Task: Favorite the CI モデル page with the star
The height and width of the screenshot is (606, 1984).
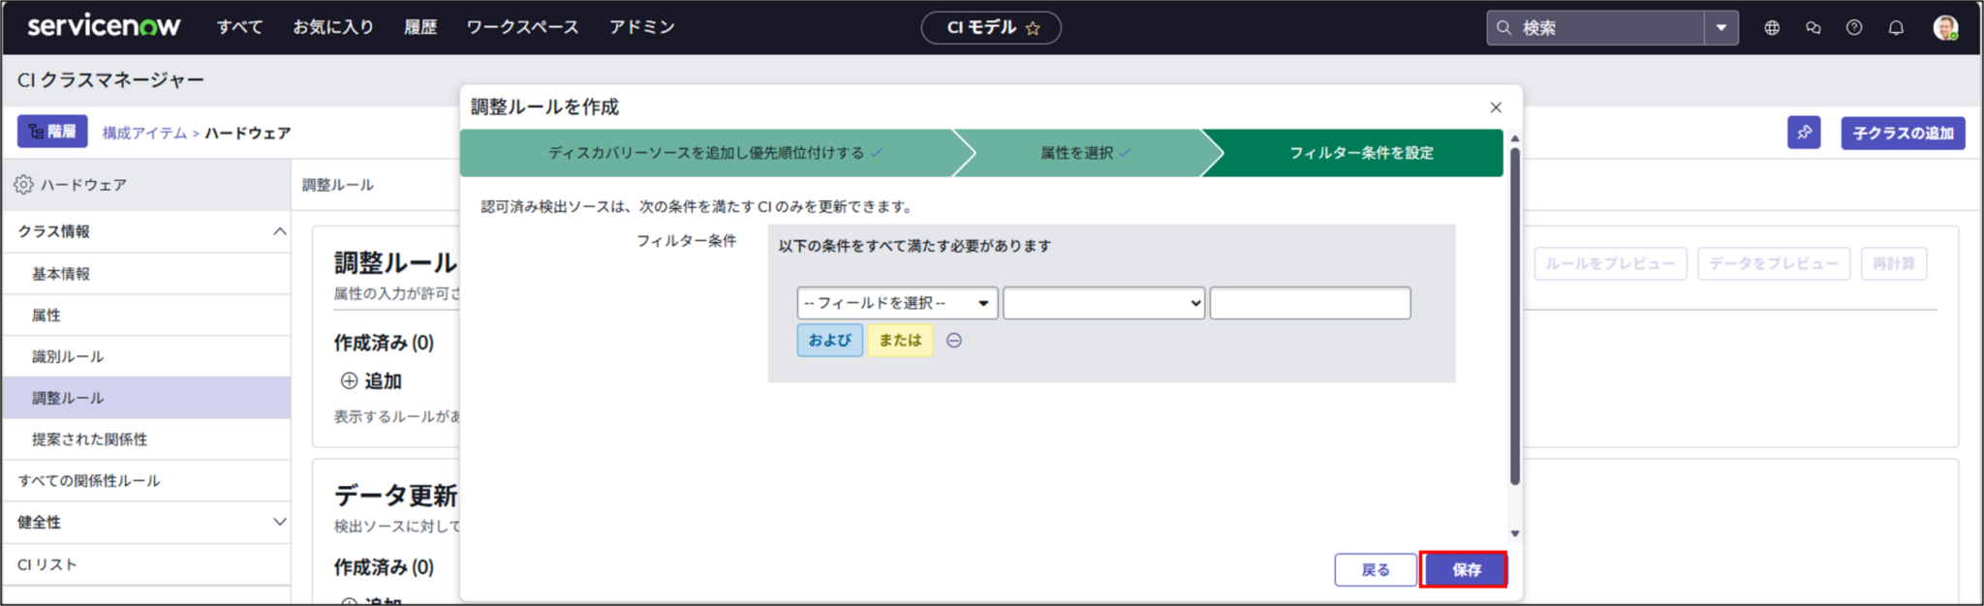Action: (1033, 28)
